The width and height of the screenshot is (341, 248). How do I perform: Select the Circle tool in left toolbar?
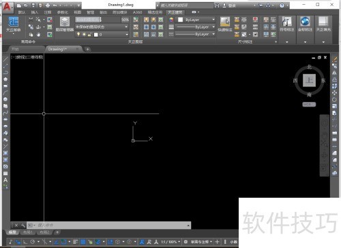tap(5, 99)
